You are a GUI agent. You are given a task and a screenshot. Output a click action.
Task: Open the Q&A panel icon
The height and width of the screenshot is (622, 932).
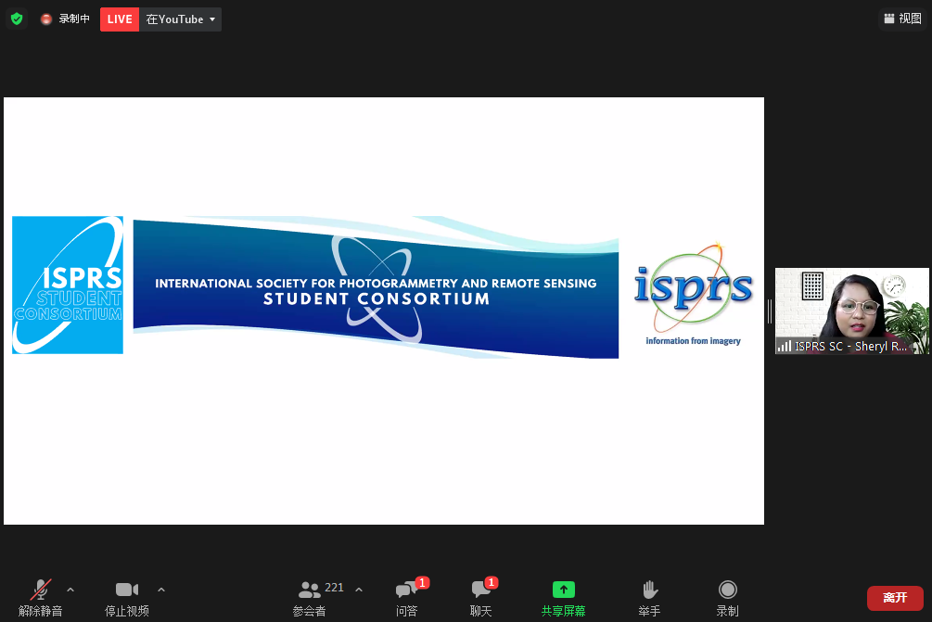click(406, 590)
